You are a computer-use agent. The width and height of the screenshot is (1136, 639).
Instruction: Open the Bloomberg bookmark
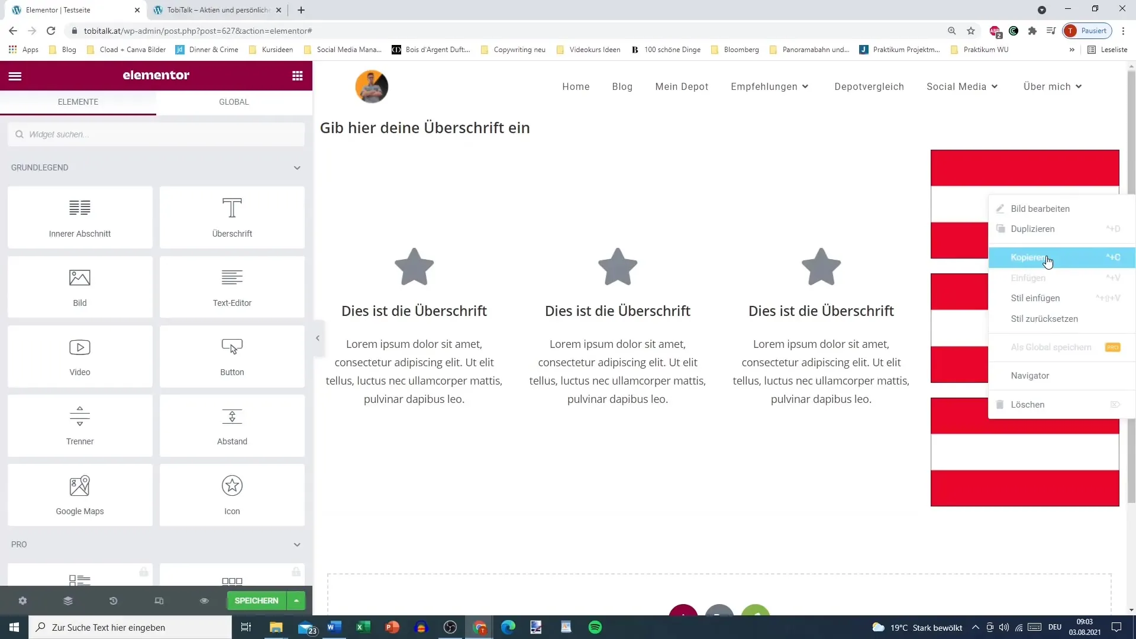point(735,50)
